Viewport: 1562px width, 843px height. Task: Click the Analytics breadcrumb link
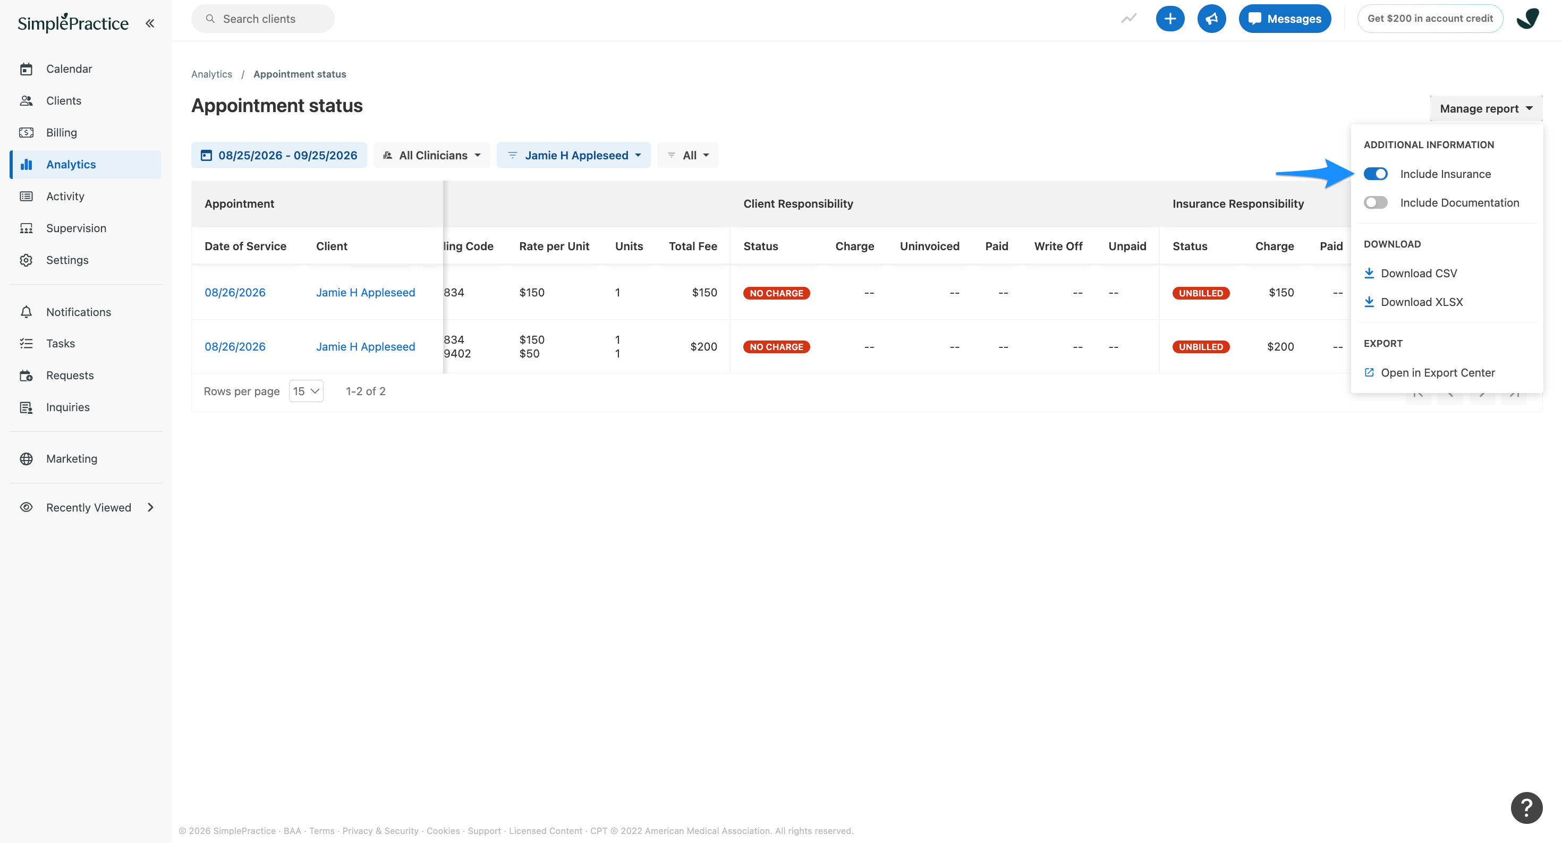[211, 74]
